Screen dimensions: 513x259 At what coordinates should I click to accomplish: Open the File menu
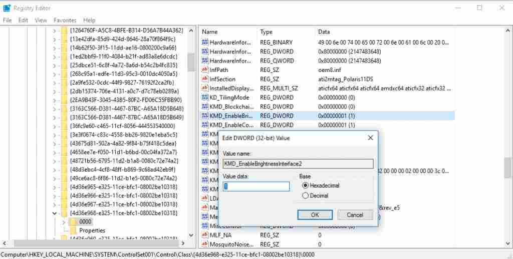(x=7, y=20)
